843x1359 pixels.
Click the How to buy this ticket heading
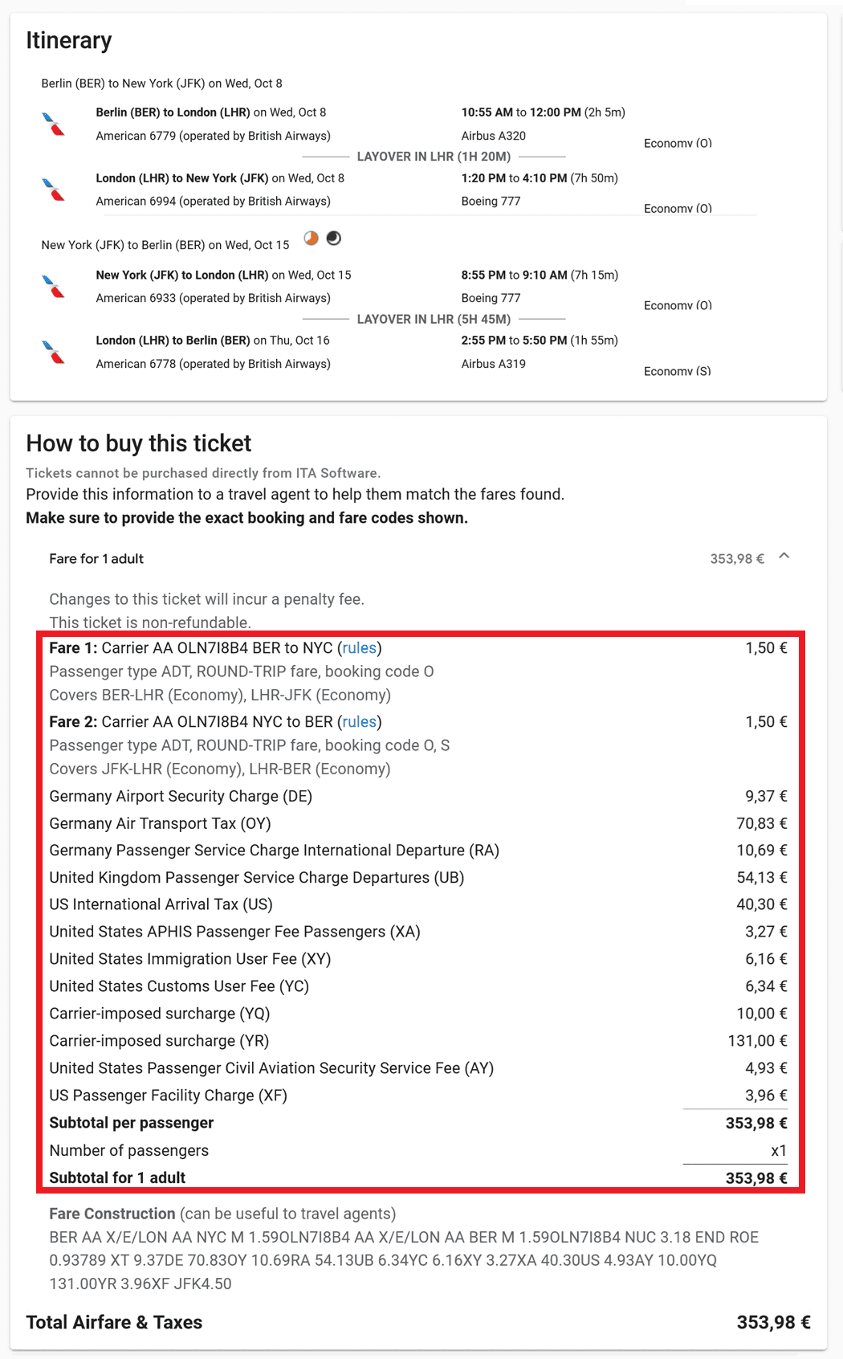(138, 443)
